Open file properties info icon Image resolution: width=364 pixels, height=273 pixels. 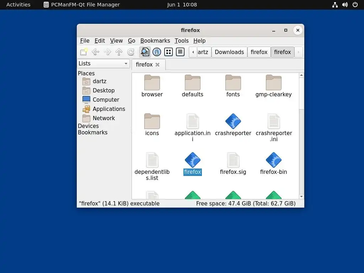[157, 52]
